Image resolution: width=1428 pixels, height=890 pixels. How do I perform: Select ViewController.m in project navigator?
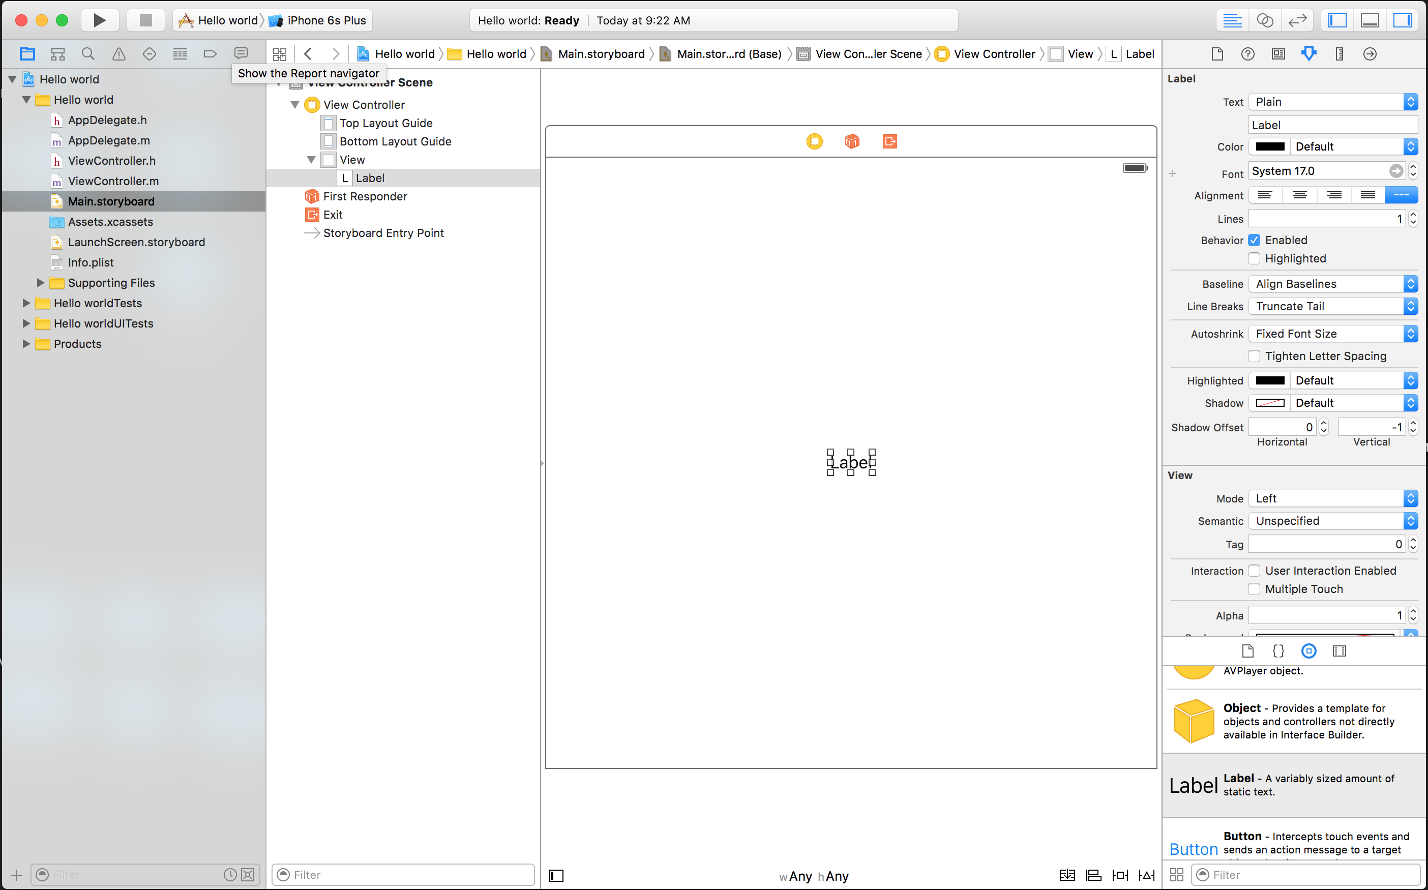pos(113,181)
